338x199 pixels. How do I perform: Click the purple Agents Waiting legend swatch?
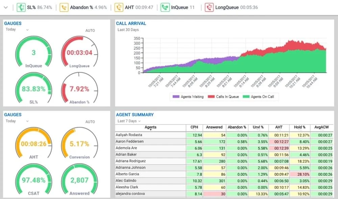tap(176, 96)
